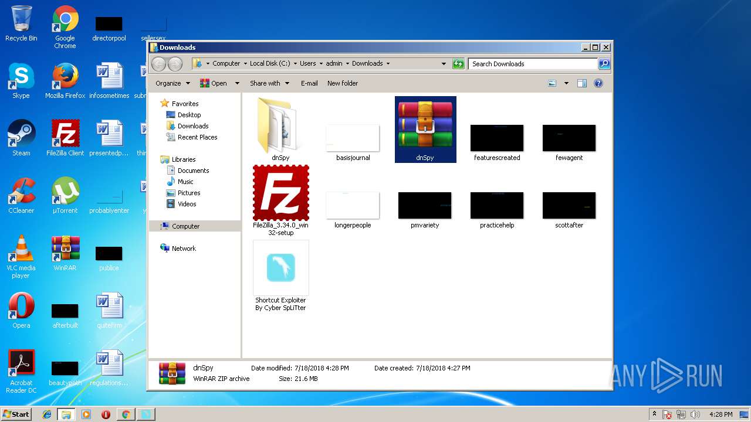Open the WinRAR desktop shortcut
This screenshot has width=751, height=422.
click(65, 253)
